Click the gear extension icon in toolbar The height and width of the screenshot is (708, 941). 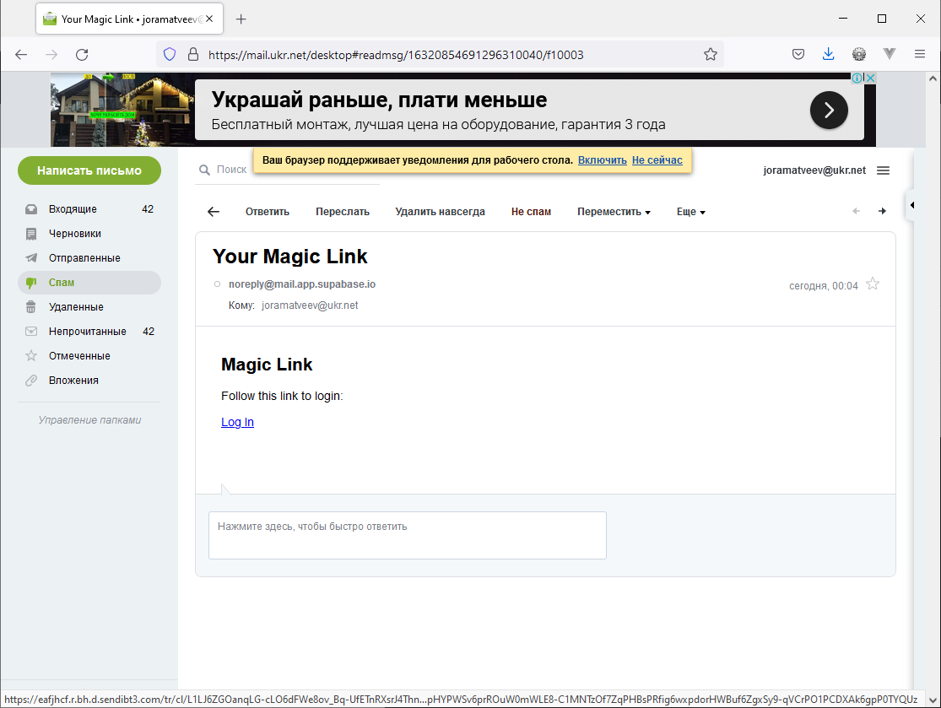[859, 55]
